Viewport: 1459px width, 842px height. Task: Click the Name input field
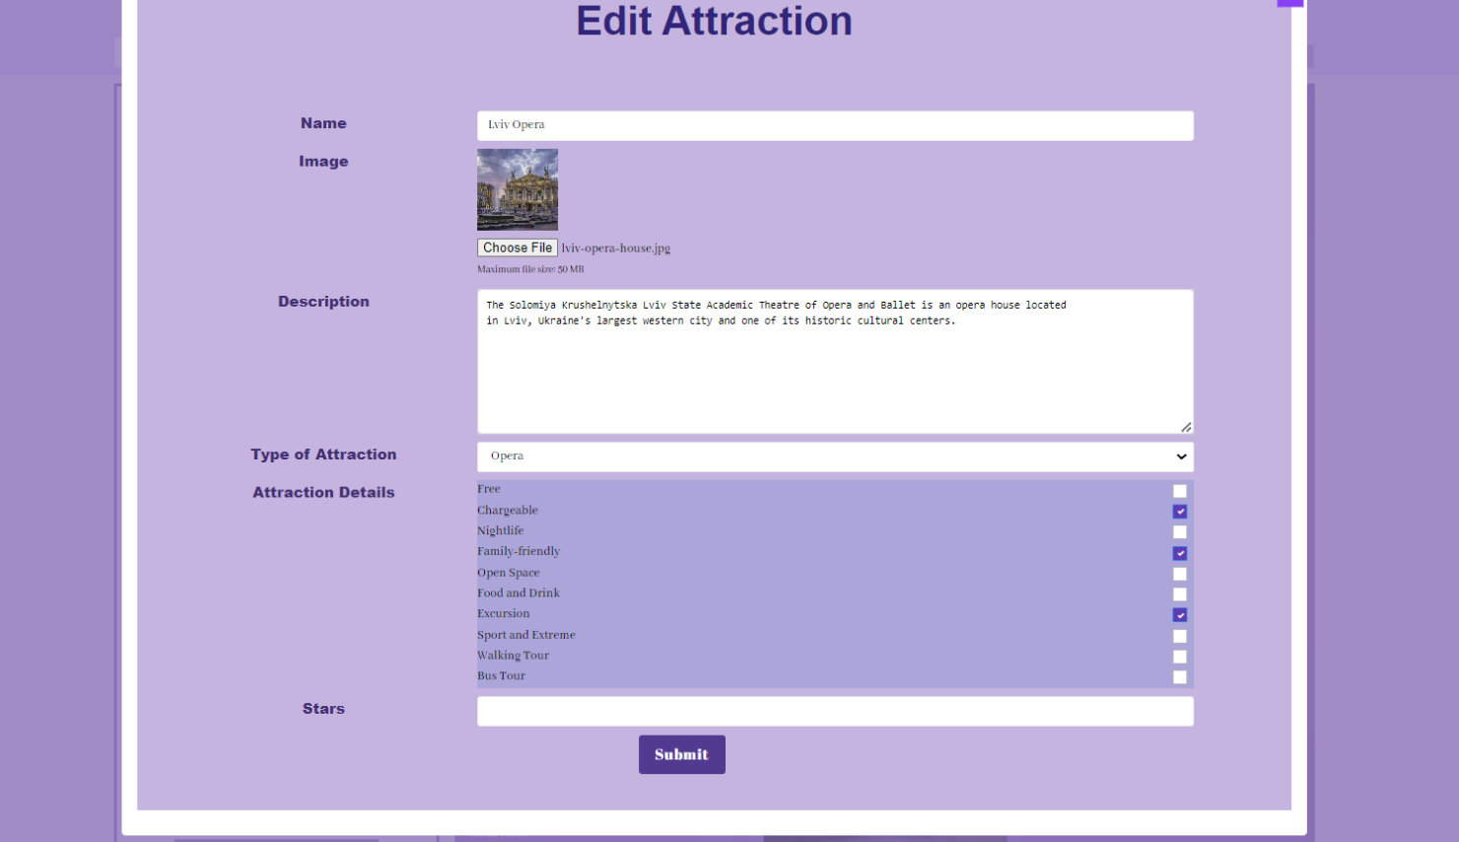(834, 125)
